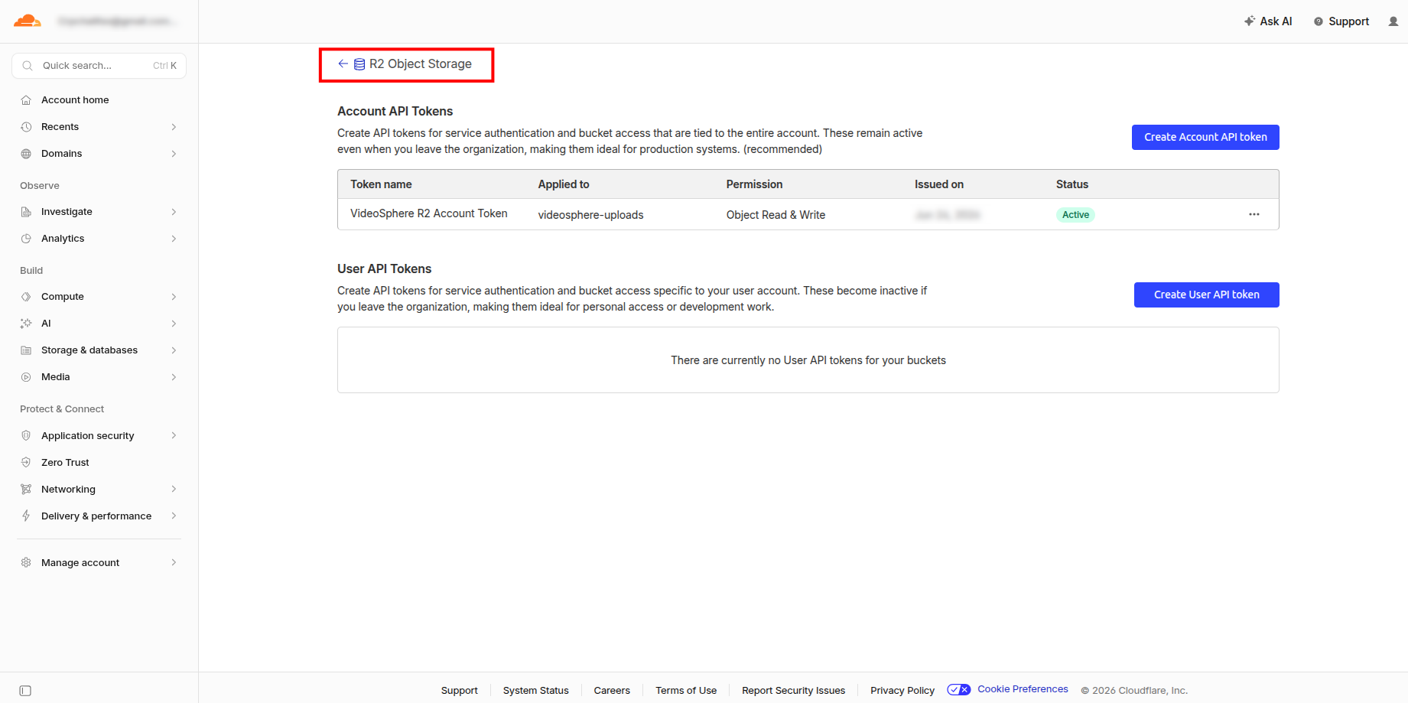The height and width of the screenshot is (703, 1408).
Task: Expand the Domains chevron
Action: click(174, 154)
